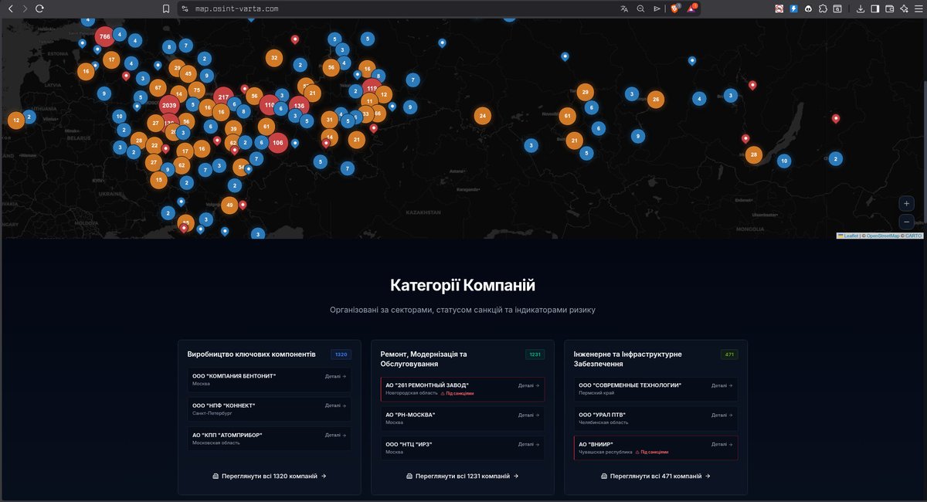Zoom out on the map

[907, 222]
